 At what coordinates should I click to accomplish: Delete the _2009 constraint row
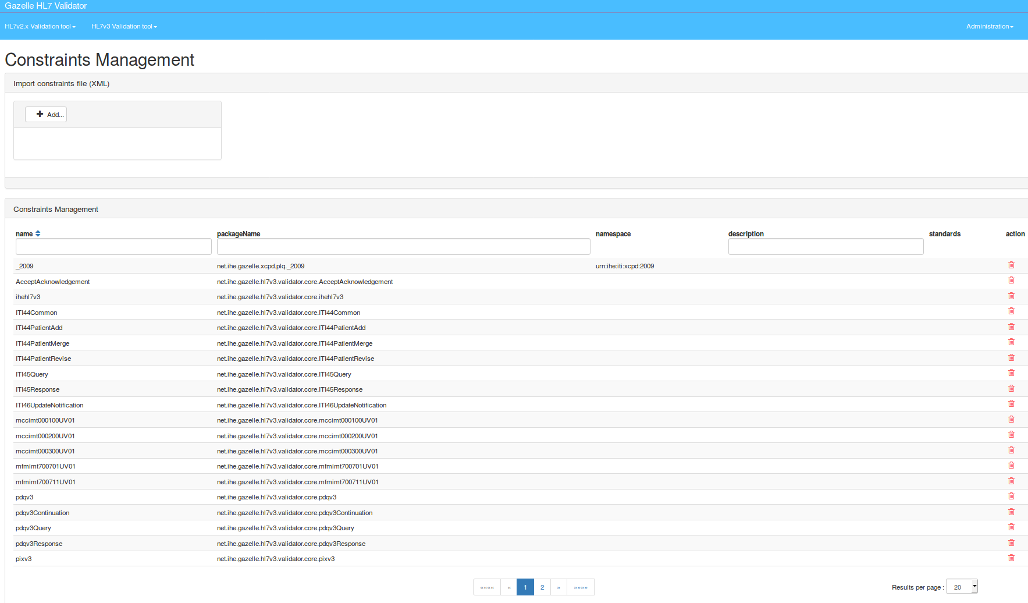point(1011,265)
